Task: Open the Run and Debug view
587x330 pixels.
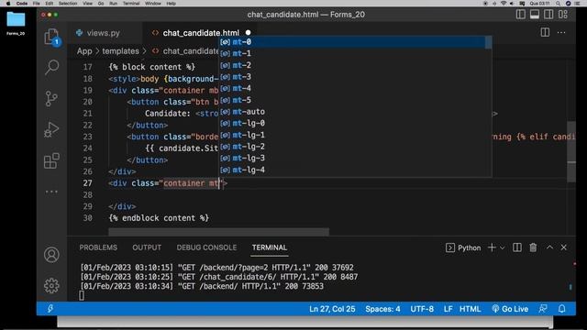Action: (51, 130)
